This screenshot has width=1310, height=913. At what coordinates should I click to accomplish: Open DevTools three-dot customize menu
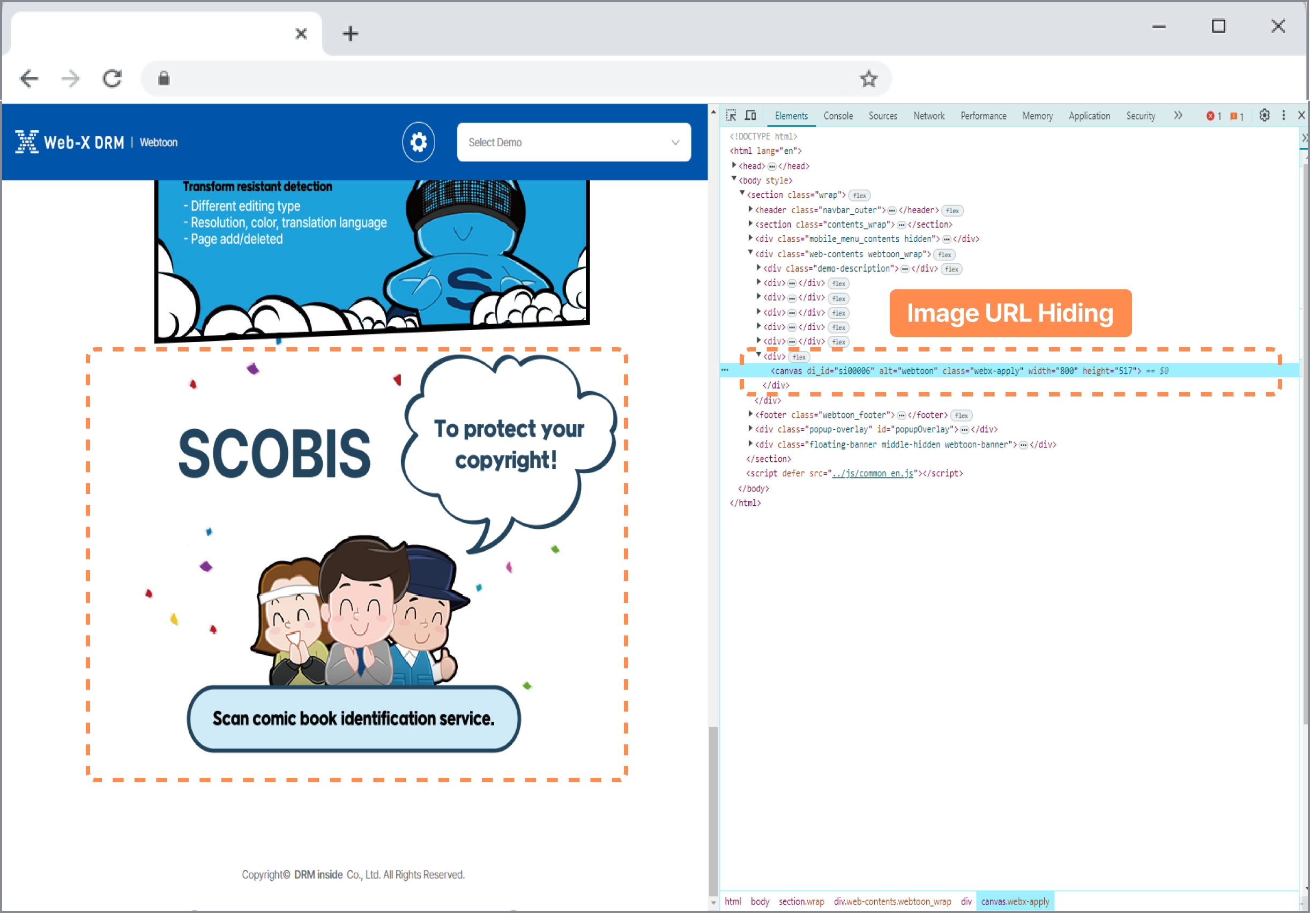pyautogui.click(x=1283, y=116)
